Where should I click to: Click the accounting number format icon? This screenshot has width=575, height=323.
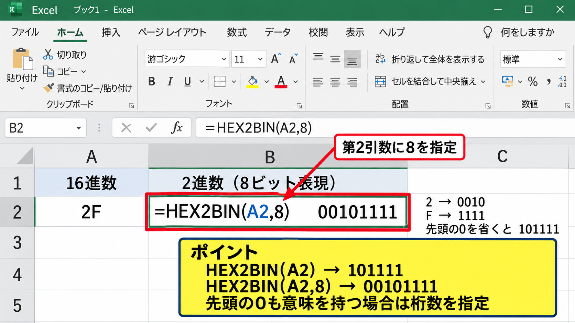507,81
